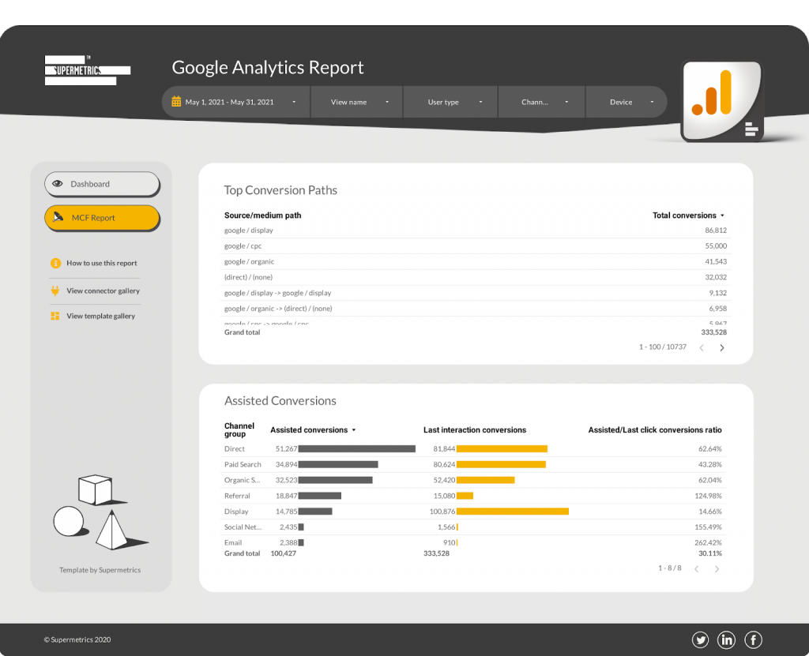
Task: Click the info icon beside How to use
Action: point(56,263)
